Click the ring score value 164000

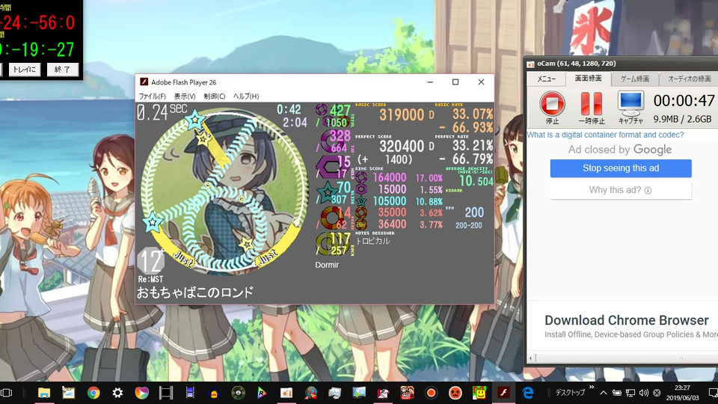pyautogui.click(x=389, y=177)
